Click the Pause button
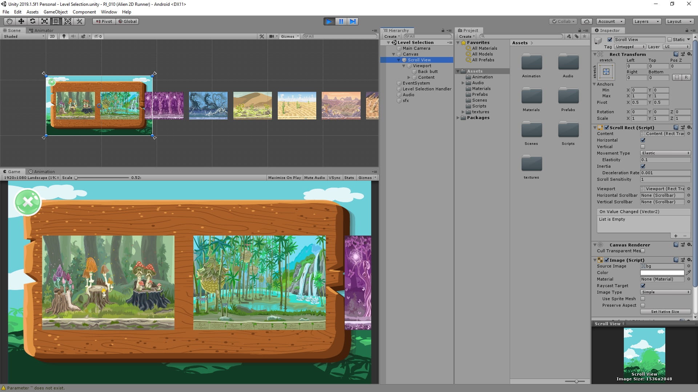The image size is (698, 392). [x=341, y=21]
